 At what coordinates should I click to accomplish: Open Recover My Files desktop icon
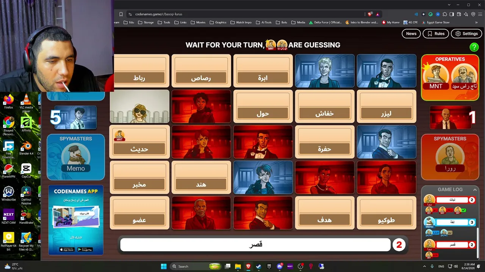(x=26, y=242)
